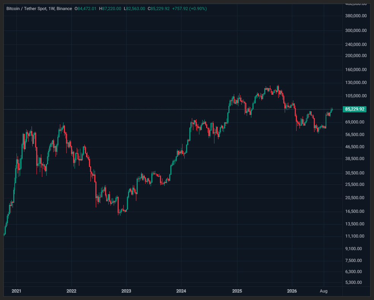374x300 pixels.
Task: Click the 2021 label on time axis
Action: point(16,291)
